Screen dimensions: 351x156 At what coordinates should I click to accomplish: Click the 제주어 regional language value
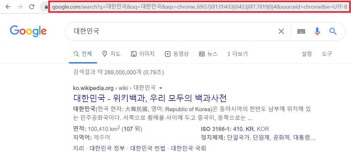pyautogui.click(x=102, y=137)
